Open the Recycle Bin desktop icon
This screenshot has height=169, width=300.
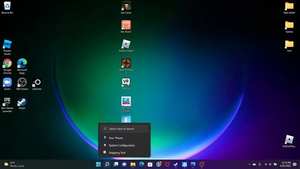(7, 8)
